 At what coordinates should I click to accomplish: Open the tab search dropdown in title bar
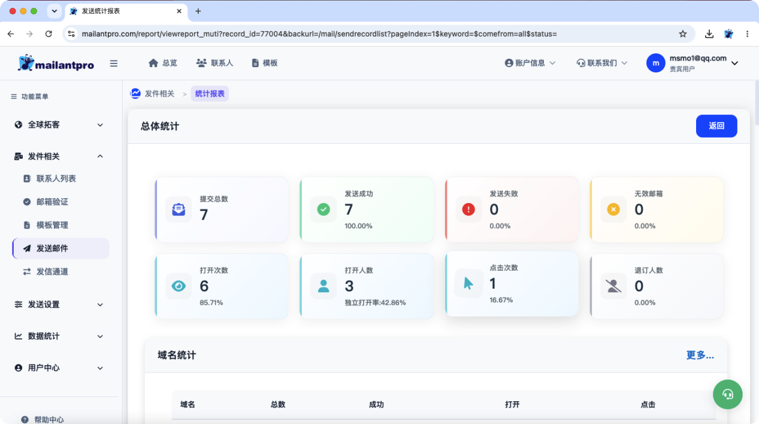tap(53, 11)
